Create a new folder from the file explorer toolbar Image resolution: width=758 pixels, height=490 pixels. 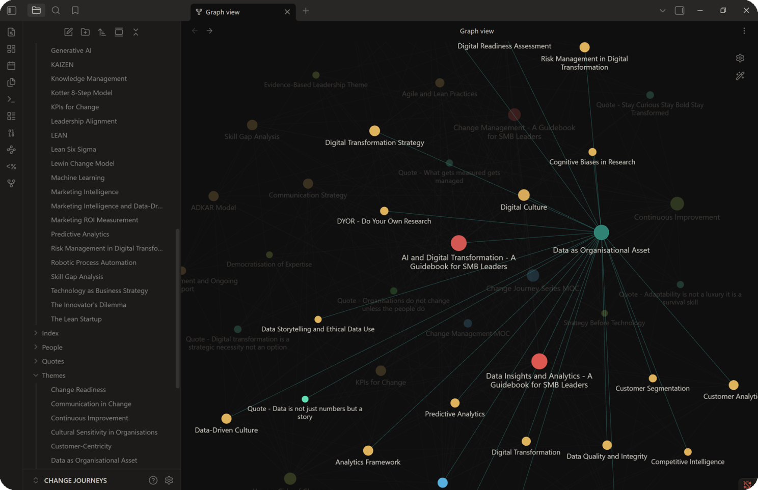tap(85, 32)
